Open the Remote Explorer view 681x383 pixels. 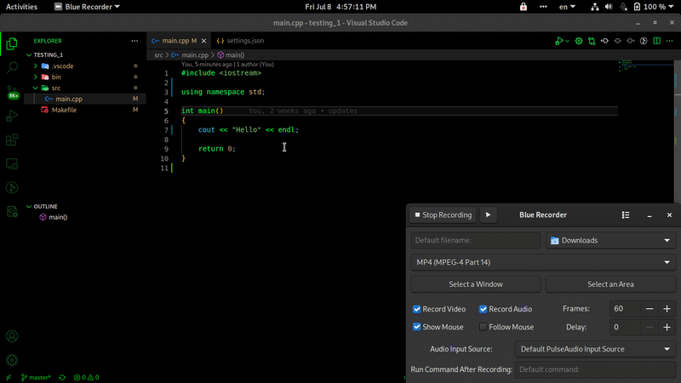pyautogui.click(x=12, y=163)
